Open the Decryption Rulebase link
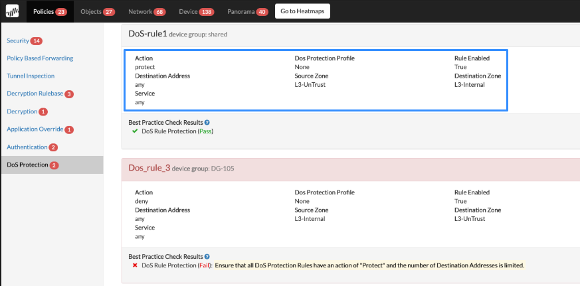 tap(35, 94)
